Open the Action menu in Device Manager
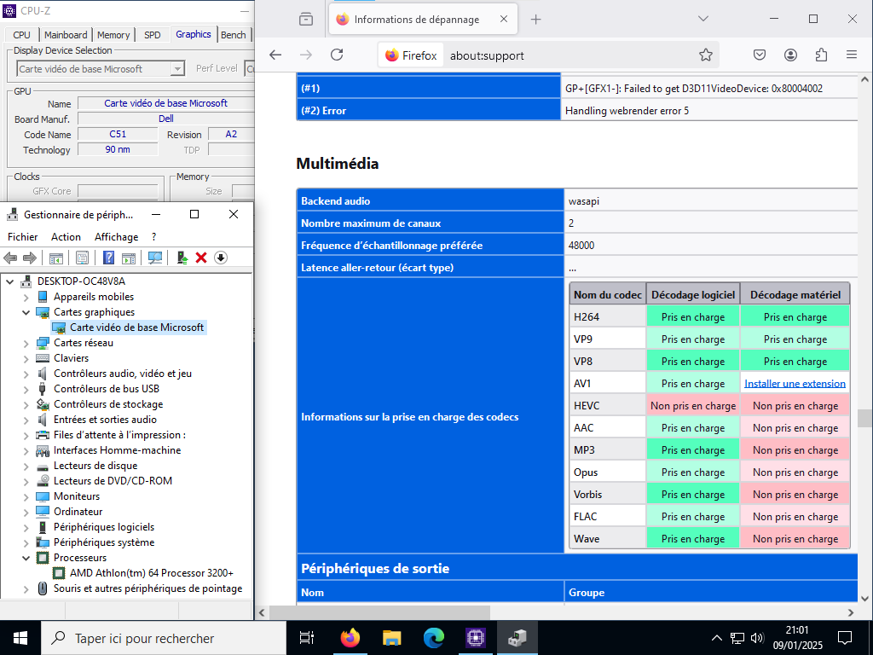The width and height of the screenshot is (873, 655). (66, 237)
